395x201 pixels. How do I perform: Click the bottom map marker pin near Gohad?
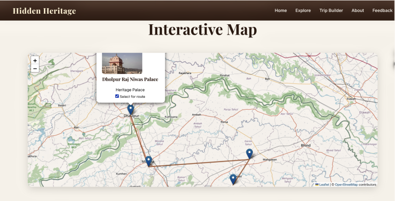233,180
